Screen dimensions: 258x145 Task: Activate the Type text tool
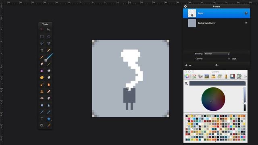[42, 119]
